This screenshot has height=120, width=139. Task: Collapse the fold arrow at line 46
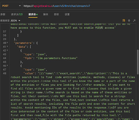pyautogui.click(x=7, y=66)
